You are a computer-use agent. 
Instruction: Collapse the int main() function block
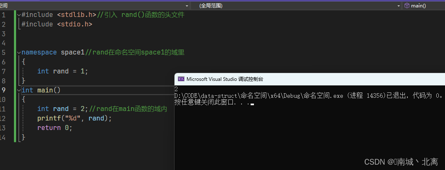point(19,90)
